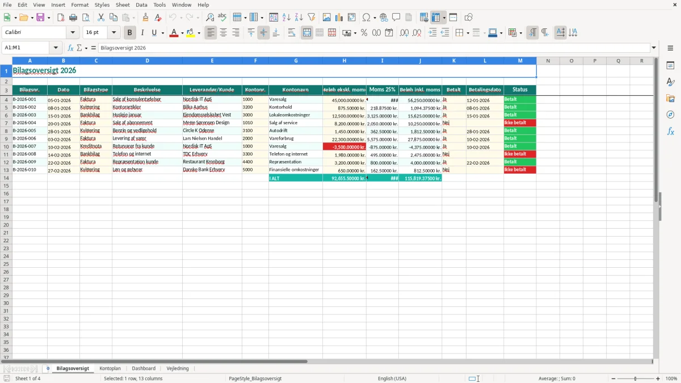This screenshot has width=681, height=383.
Task: Adjust the zoom slider in status bar
Action: [636, 378]
